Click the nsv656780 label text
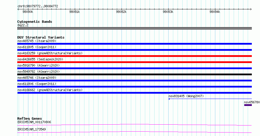 click(x=252, y=102)
